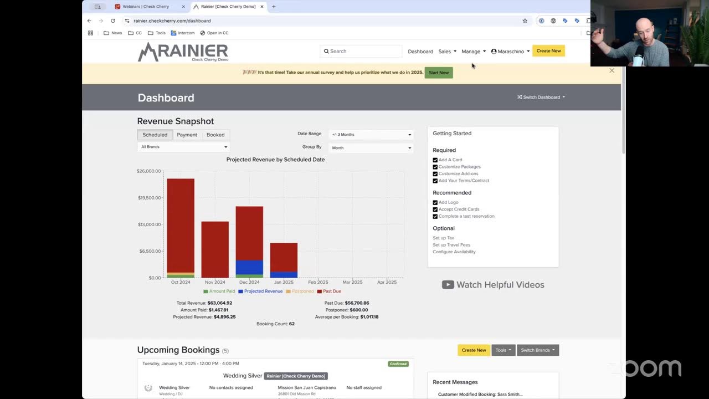The height and width of the screenshot is (399, 709).
Task: Toggle the Accept Credit Cards checkbox
Action: coord(435,209)
